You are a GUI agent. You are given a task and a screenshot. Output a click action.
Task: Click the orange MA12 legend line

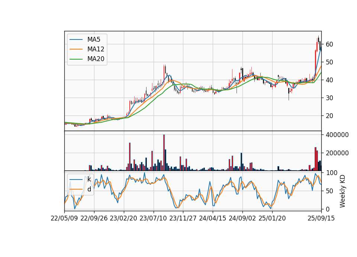76,49
